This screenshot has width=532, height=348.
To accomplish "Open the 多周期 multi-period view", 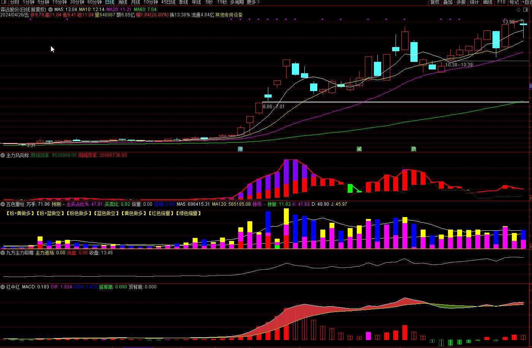I will (x=237, y=2).
